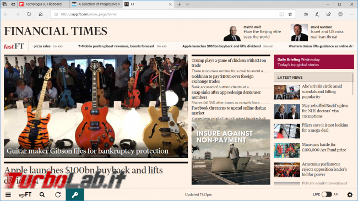Open FT settings gear icon
The width and height of the screenshot is (358, 201).
point(350,194)
